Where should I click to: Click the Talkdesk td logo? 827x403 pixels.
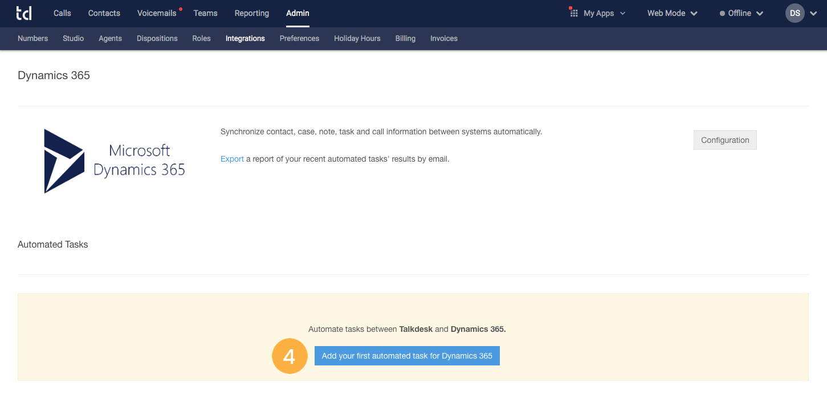tap(24, 13)
